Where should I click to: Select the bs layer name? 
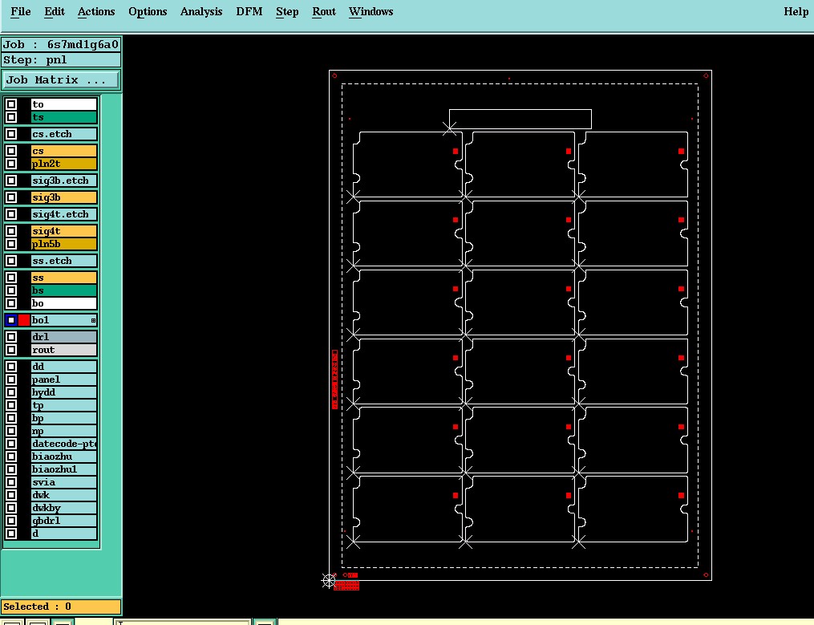coord(64,290)
